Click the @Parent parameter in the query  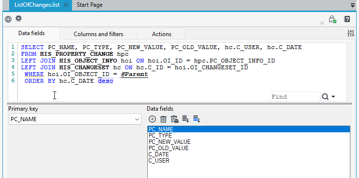pyautogui.click(x=134, y=75)
